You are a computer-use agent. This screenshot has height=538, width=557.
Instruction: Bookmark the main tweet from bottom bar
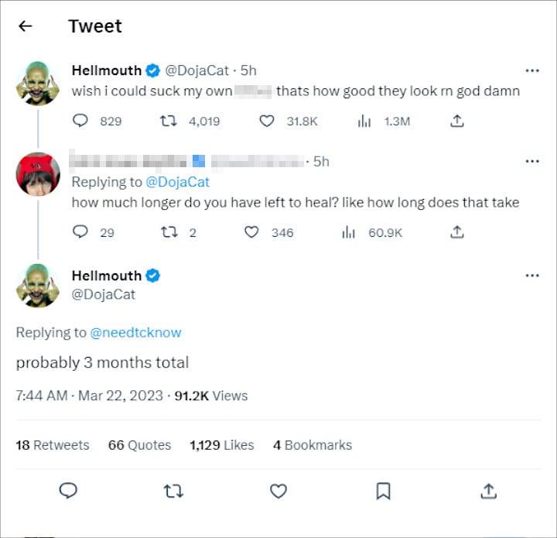(x=383, y=491)
